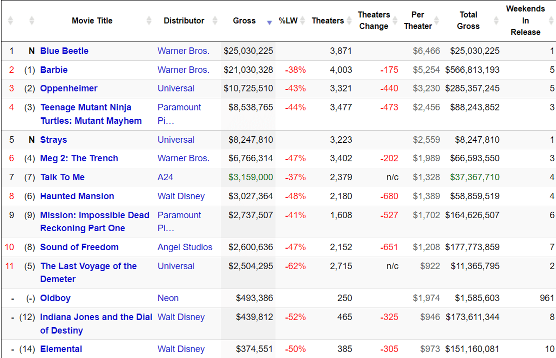Click the Distributor column header text
The image size is (556, 358).
point(184,20)
